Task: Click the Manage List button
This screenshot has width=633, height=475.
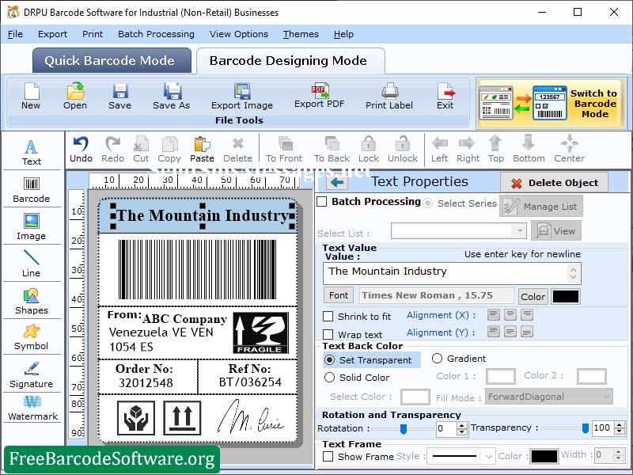Action: tap(542, 205)
